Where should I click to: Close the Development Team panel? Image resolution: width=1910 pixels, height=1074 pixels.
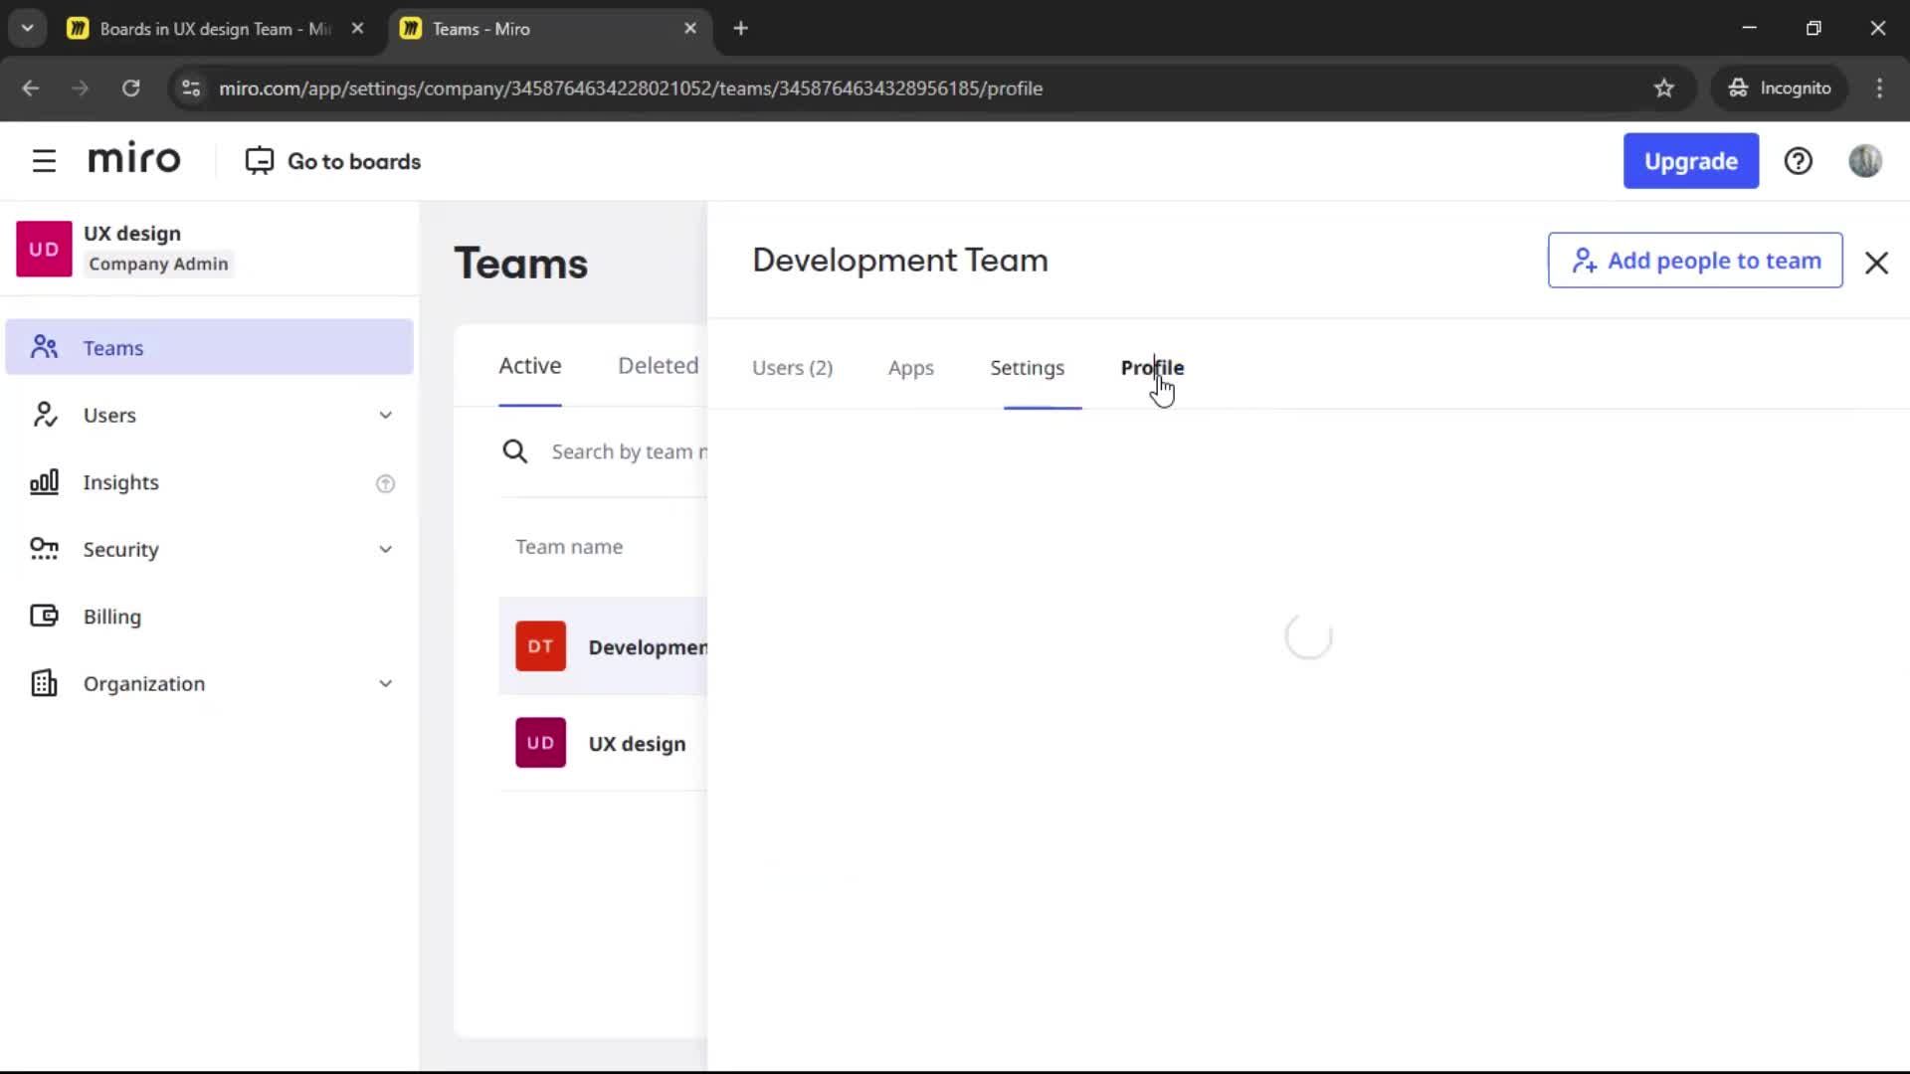click(x=1876, y=263)
